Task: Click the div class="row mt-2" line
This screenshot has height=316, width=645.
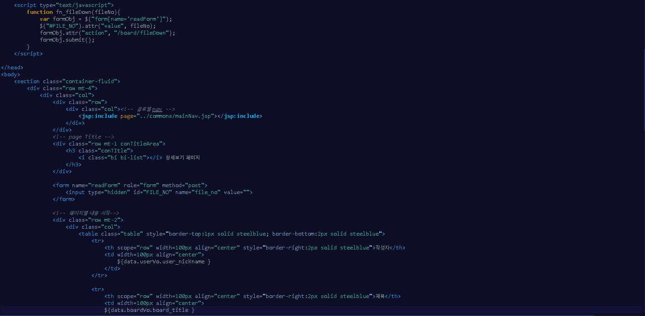Action: (x=88, y=220)
